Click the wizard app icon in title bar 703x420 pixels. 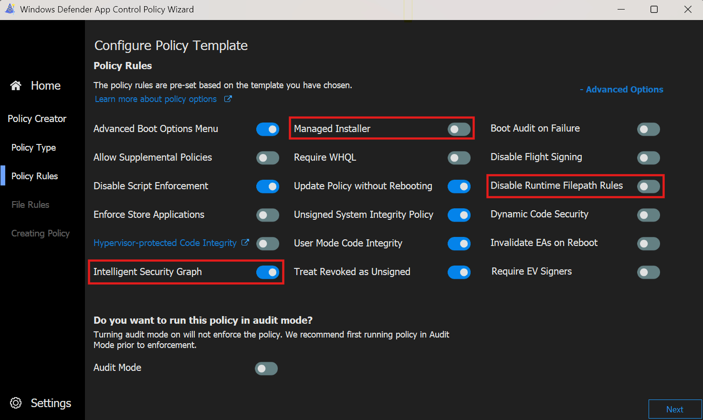[x=10, y=9]
